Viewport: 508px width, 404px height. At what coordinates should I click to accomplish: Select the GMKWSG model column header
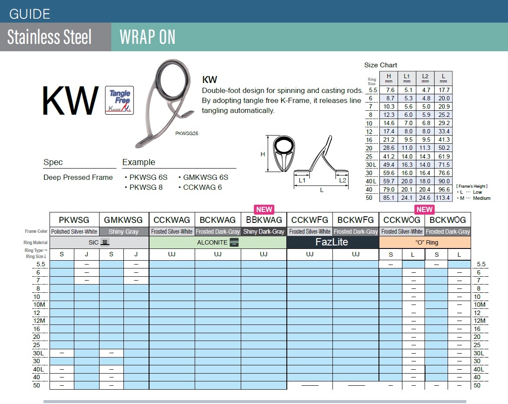[x=123, y=220]
